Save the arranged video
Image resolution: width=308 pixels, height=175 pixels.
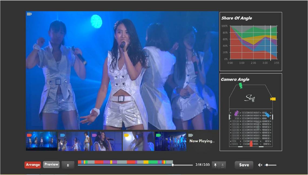244,165
